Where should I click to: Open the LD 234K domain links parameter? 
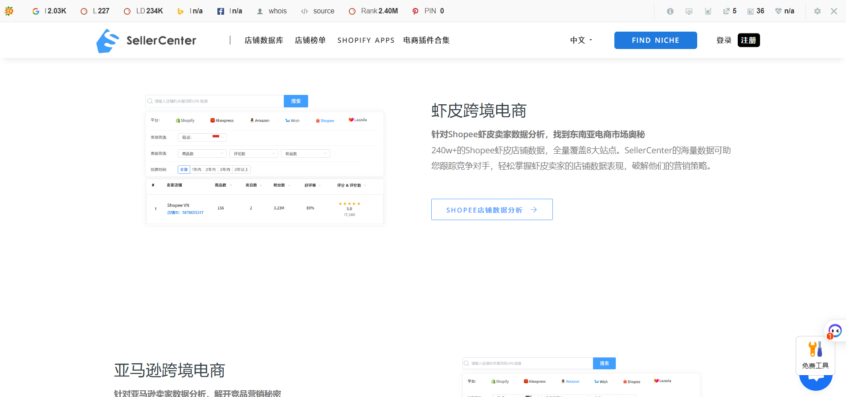coord(143,11)
